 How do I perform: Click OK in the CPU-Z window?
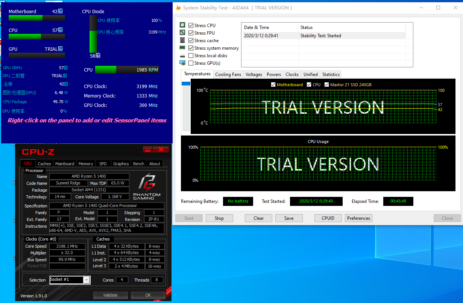coord(148,295)
